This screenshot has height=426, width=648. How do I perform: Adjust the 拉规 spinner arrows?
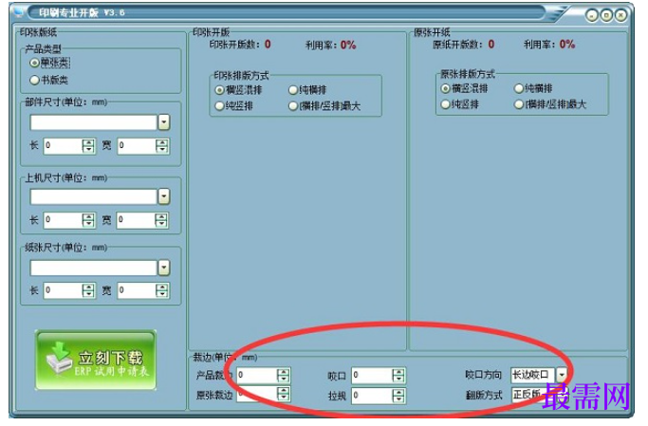click(398, 396)
